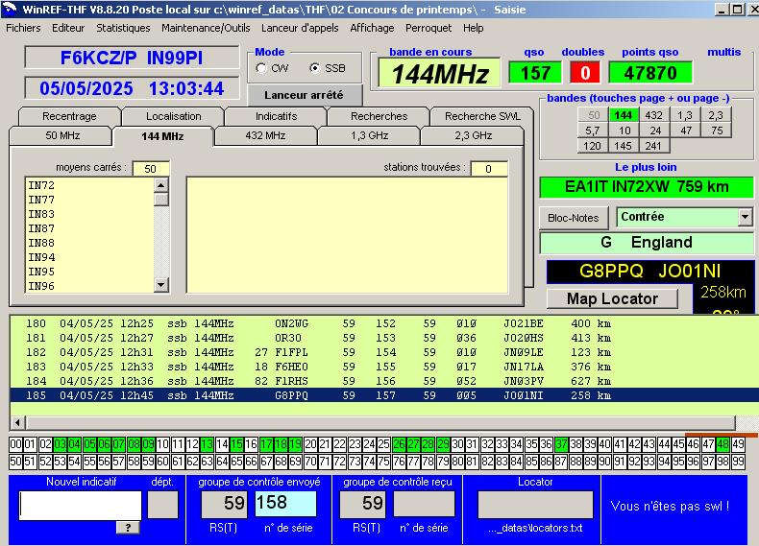Select band 10 in bandes grid
759x546 pixels.
pos(624,131)
